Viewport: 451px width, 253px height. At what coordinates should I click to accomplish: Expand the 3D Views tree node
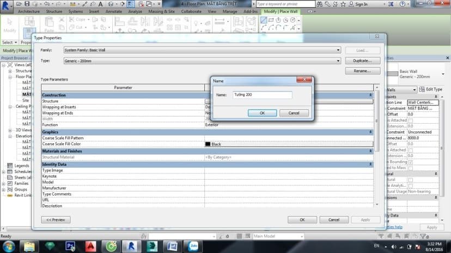10,130
